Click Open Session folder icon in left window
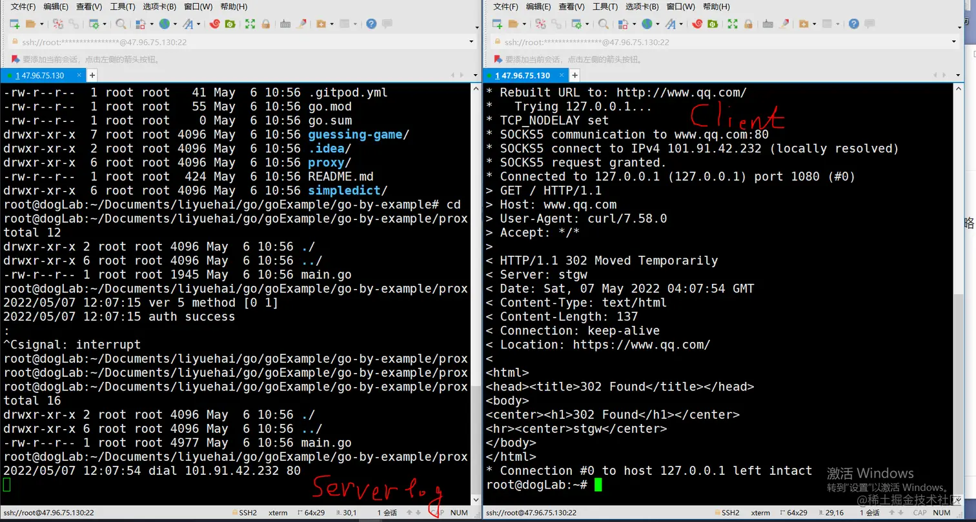The height and width of the screenshot is (522, 976). click(x=30, y=24)
